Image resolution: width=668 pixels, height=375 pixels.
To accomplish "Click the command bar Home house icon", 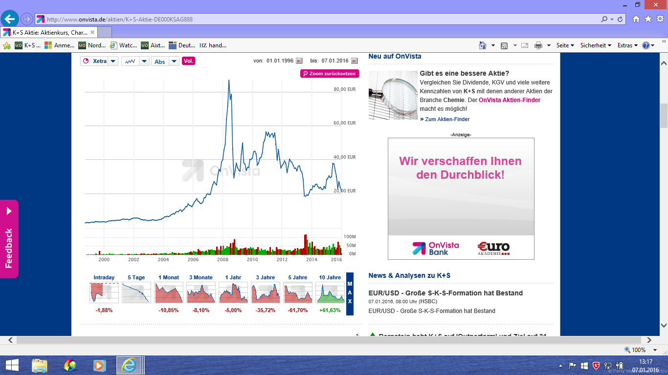I will pos(483,45).
